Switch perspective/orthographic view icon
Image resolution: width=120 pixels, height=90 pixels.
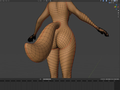118,17
